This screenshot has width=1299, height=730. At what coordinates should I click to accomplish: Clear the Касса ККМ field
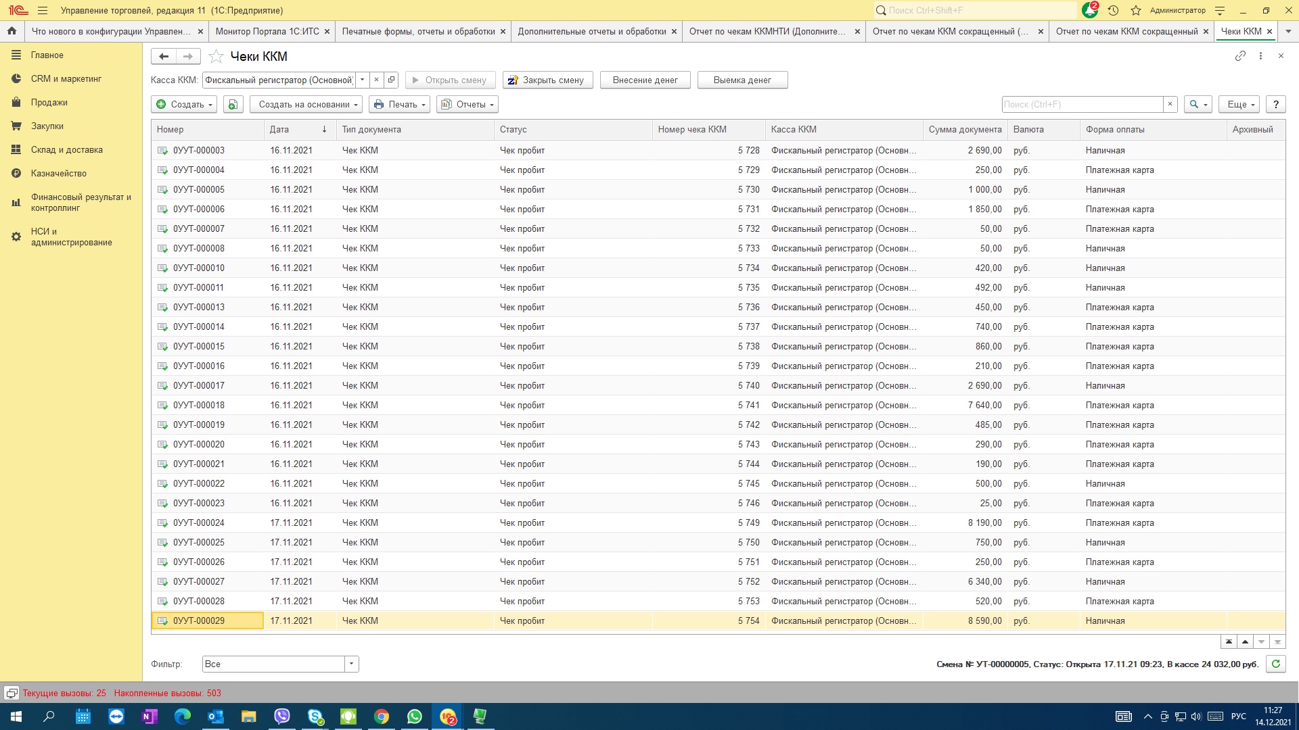(x=376, y=80)
